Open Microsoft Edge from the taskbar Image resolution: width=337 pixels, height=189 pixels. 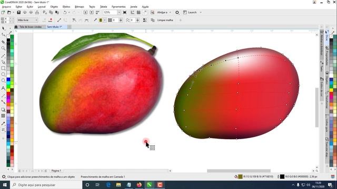coord(108,185)
